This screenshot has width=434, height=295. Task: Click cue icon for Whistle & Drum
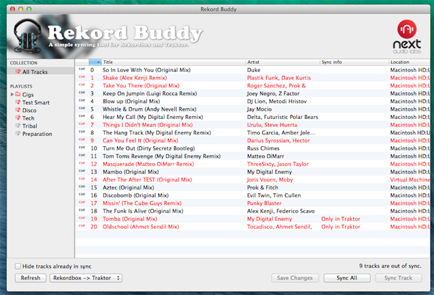82,108
